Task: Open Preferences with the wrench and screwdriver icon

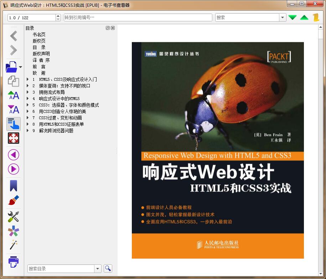Action: point(14,216)
